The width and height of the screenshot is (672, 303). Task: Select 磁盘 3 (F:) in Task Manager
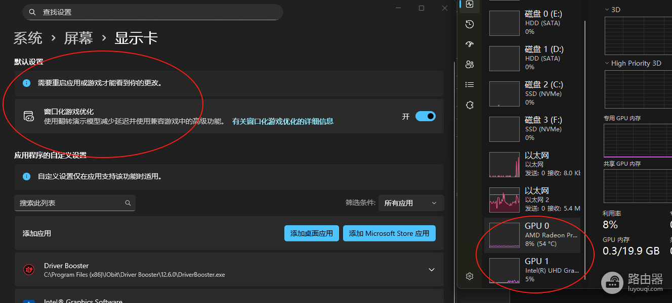533,129
